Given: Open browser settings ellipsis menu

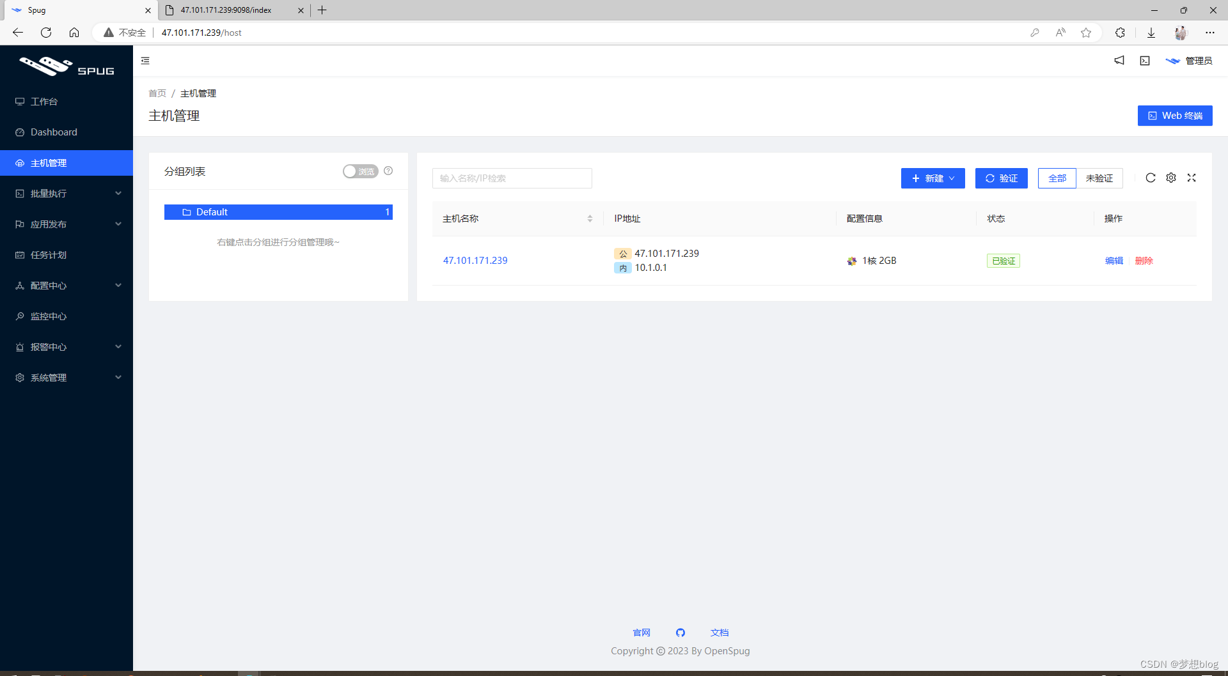Looking at the screenshot, I should [x=1210, y=33].
